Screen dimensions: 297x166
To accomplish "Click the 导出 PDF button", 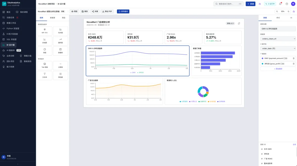I will click(x=107, y=12).
